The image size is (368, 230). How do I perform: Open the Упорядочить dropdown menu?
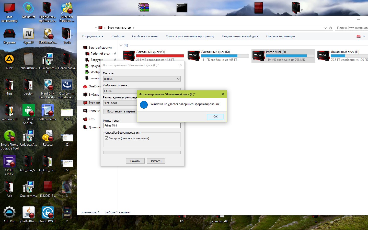point(93,36)
